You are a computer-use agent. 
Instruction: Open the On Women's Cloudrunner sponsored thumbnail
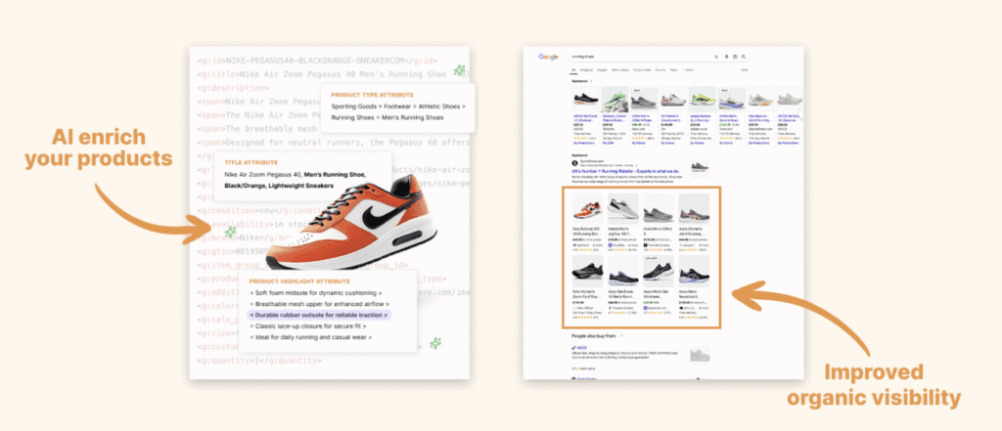click(673, 100)
